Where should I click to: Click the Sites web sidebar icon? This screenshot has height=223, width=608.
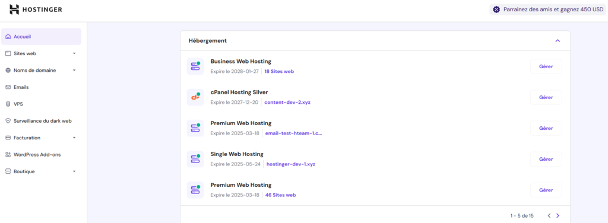[x=8, y=53]
